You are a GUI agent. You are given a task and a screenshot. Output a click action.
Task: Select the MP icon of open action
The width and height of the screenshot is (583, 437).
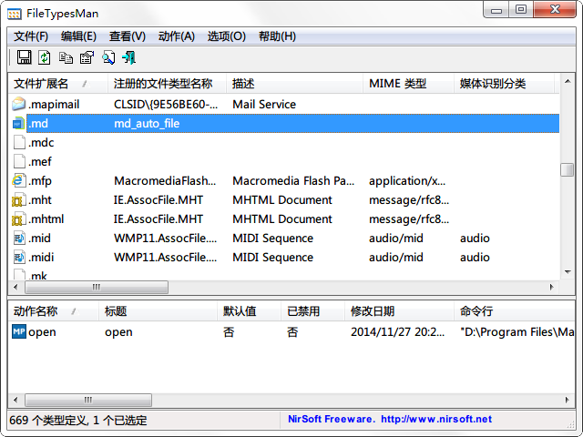[x=19, y=331]
